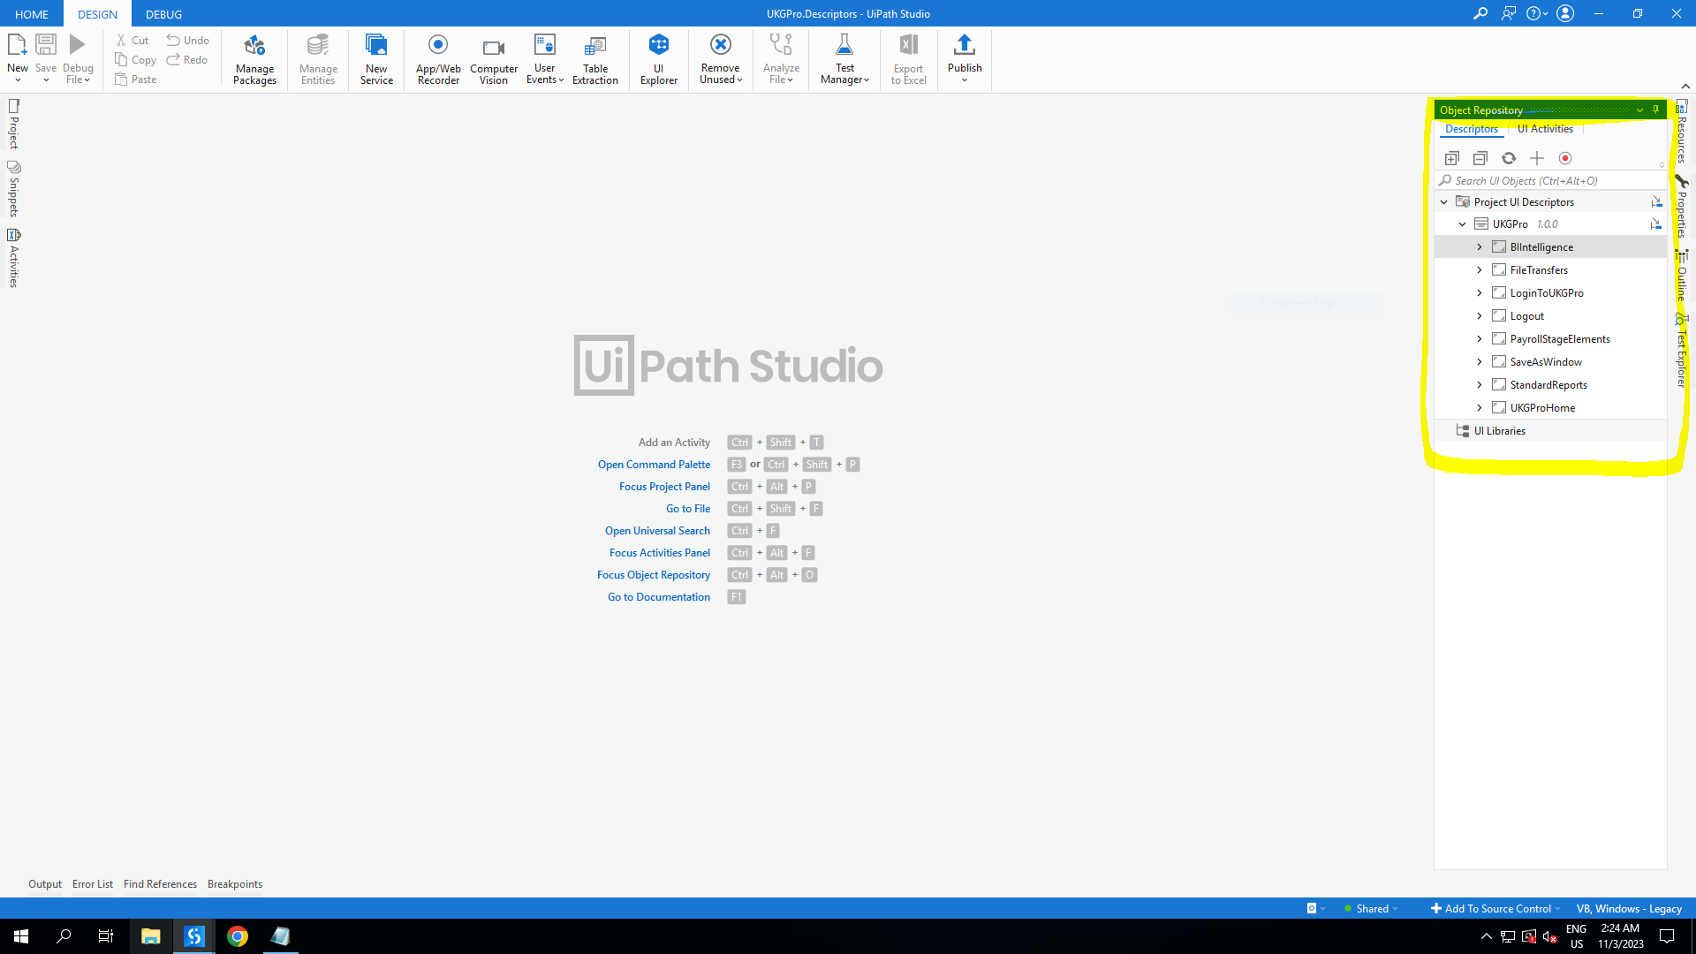
Task: Open the Publish dropdown arrow
Action: 965,80
